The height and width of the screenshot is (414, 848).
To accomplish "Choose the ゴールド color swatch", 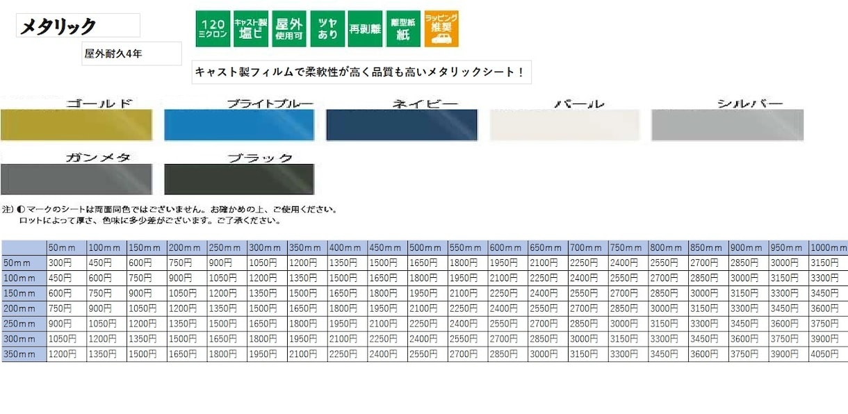I will tap(76, 125).
